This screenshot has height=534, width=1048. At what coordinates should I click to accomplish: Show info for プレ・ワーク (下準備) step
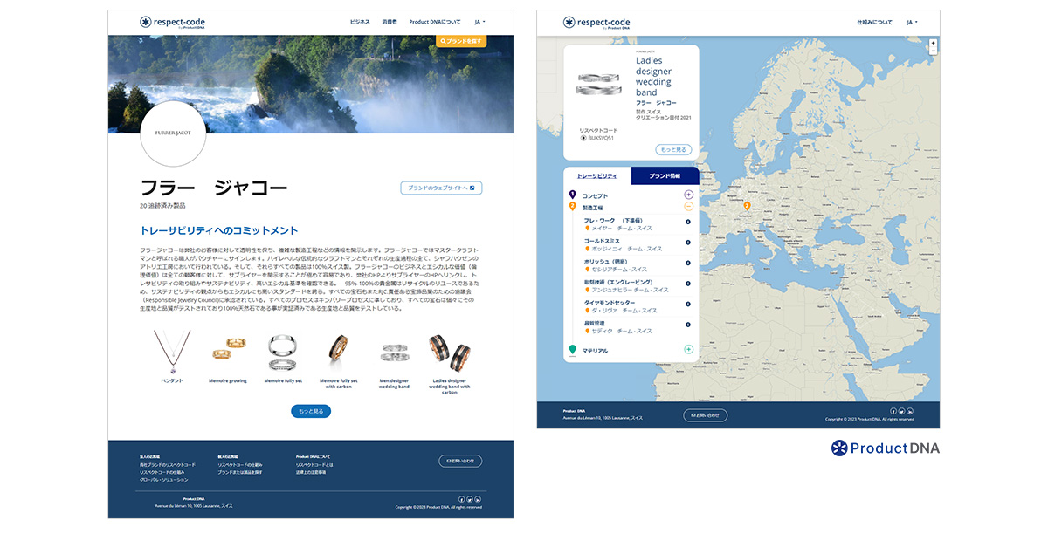coord(688,222)
